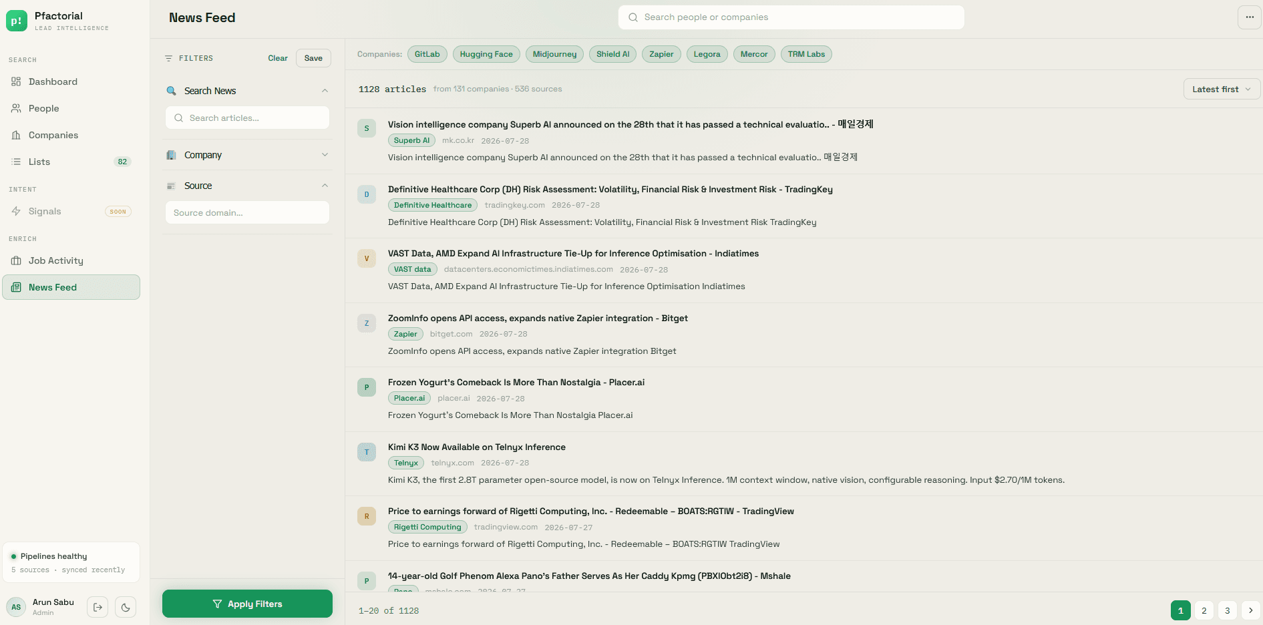Go to page 2 of results

(x=1204, y=610)
